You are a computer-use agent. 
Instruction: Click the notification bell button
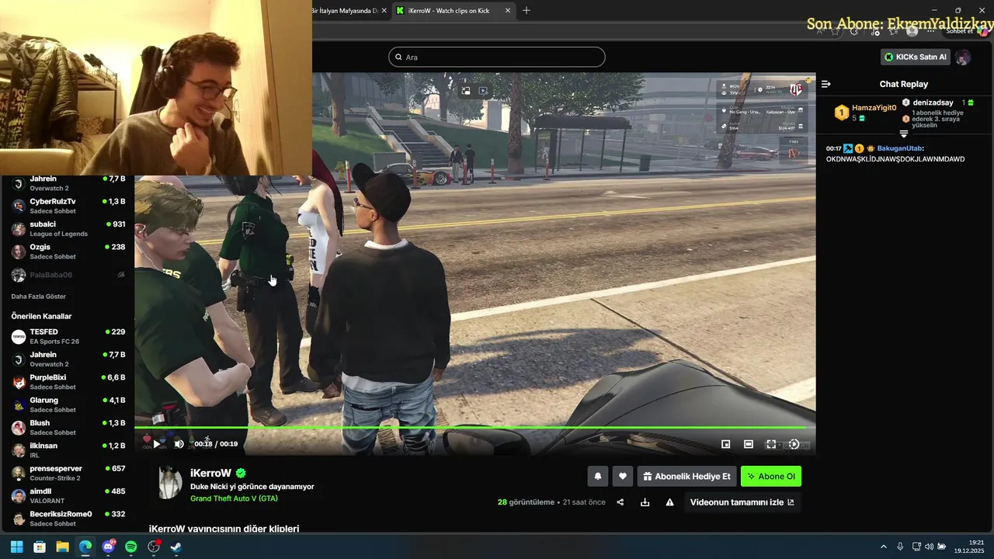[x=598, y=476]
